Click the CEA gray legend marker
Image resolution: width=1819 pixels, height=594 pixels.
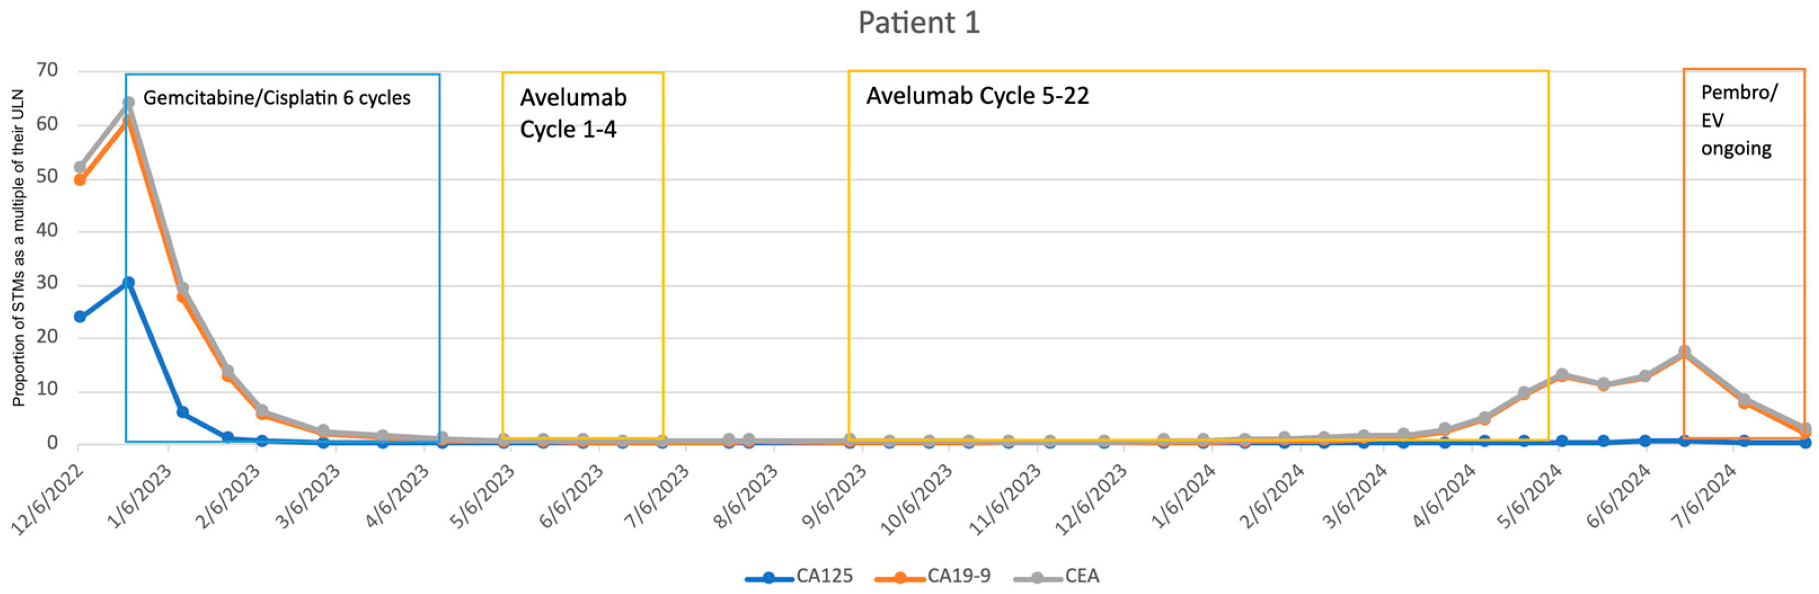pyautogui.click(x=1037, y=578)
